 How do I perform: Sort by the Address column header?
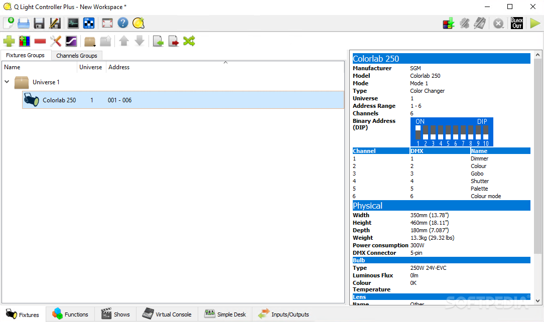click(225, 67)
